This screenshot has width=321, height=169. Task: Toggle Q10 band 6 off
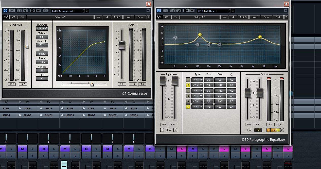[x=188, y=107]
